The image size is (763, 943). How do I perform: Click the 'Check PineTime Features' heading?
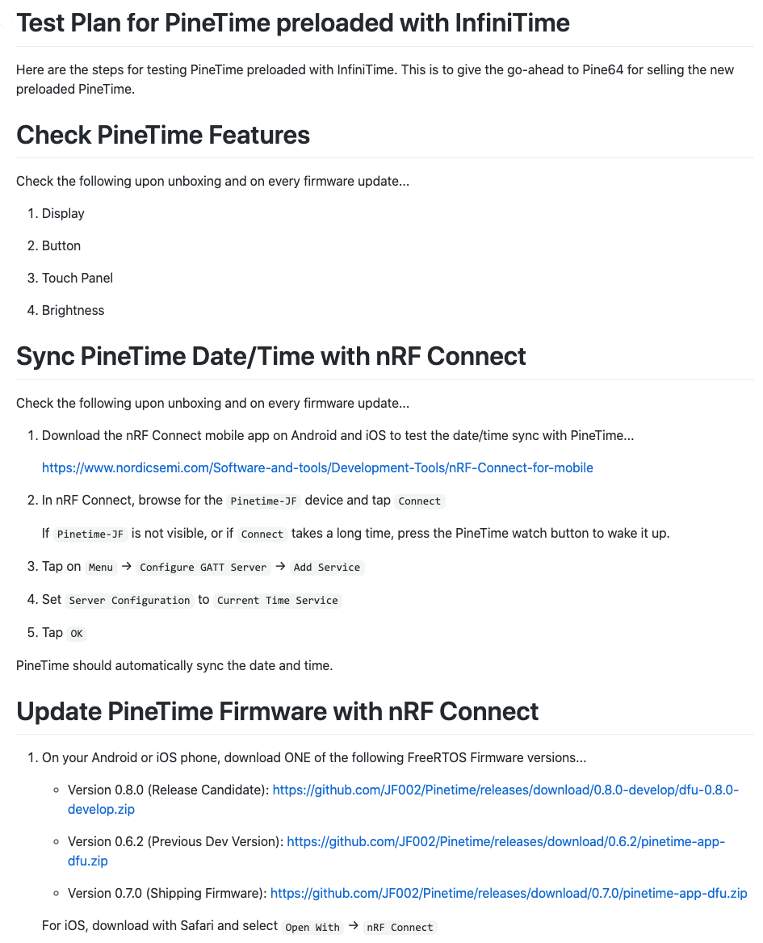(163, 135)
